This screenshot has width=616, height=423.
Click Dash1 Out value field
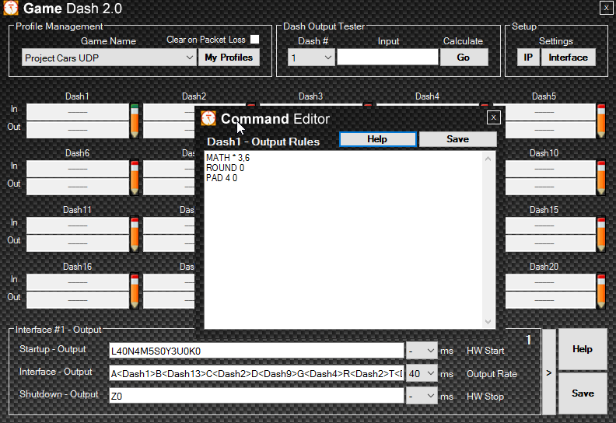78,130
